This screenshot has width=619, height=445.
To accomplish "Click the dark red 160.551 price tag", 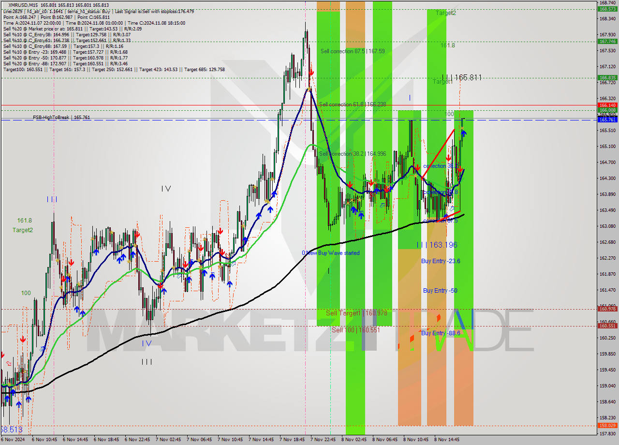I will point(607,326).
